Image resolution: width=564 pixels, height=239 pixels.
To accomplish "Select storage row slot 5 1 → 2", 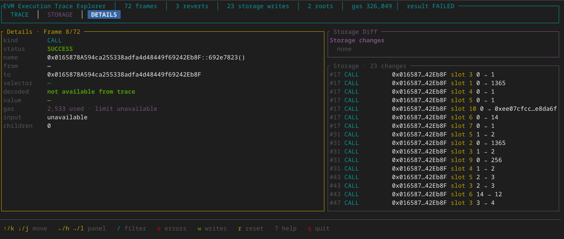I will (x=443, y=134).
